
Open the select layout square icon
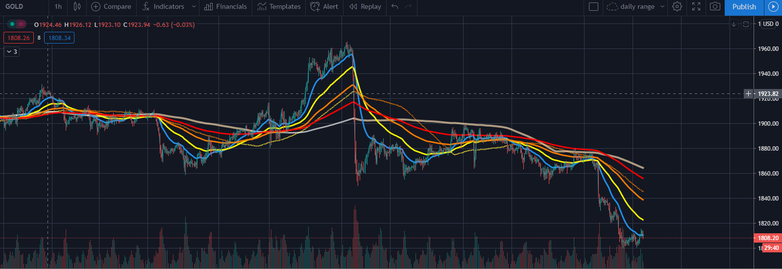point(593,7)
